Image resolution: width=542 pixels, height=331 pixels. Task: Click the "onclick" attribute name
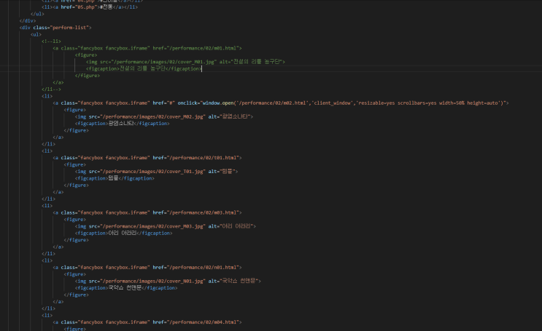point(188,103)
